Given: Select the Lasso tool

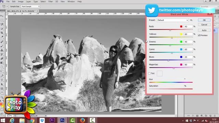Looking at the screenshot, I should [2, 24].
